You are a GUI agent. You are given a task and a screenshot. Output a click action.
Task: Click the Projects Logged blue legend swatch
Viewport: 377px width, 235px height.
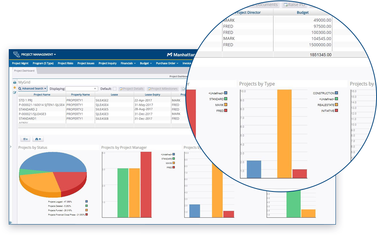coord(87,202)
